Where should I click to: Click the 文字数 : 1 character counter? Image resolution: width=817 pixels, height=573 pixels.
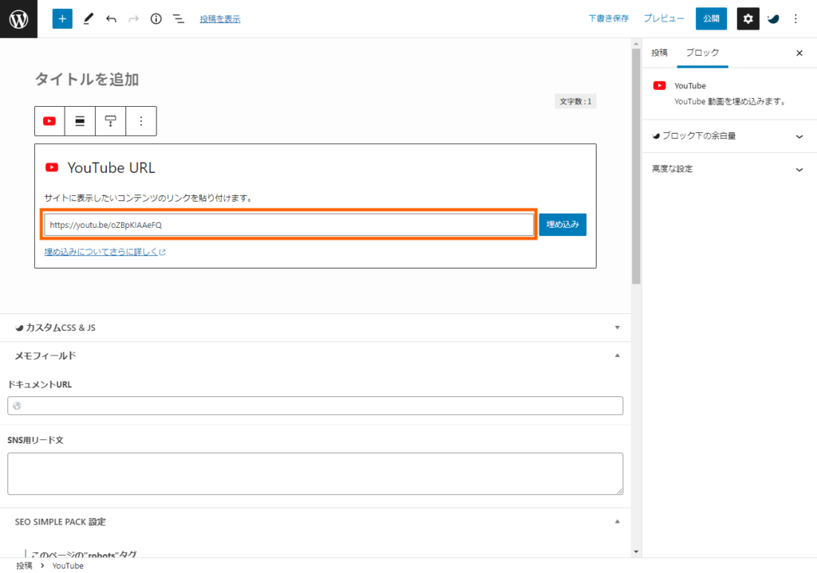coord(575,101)
